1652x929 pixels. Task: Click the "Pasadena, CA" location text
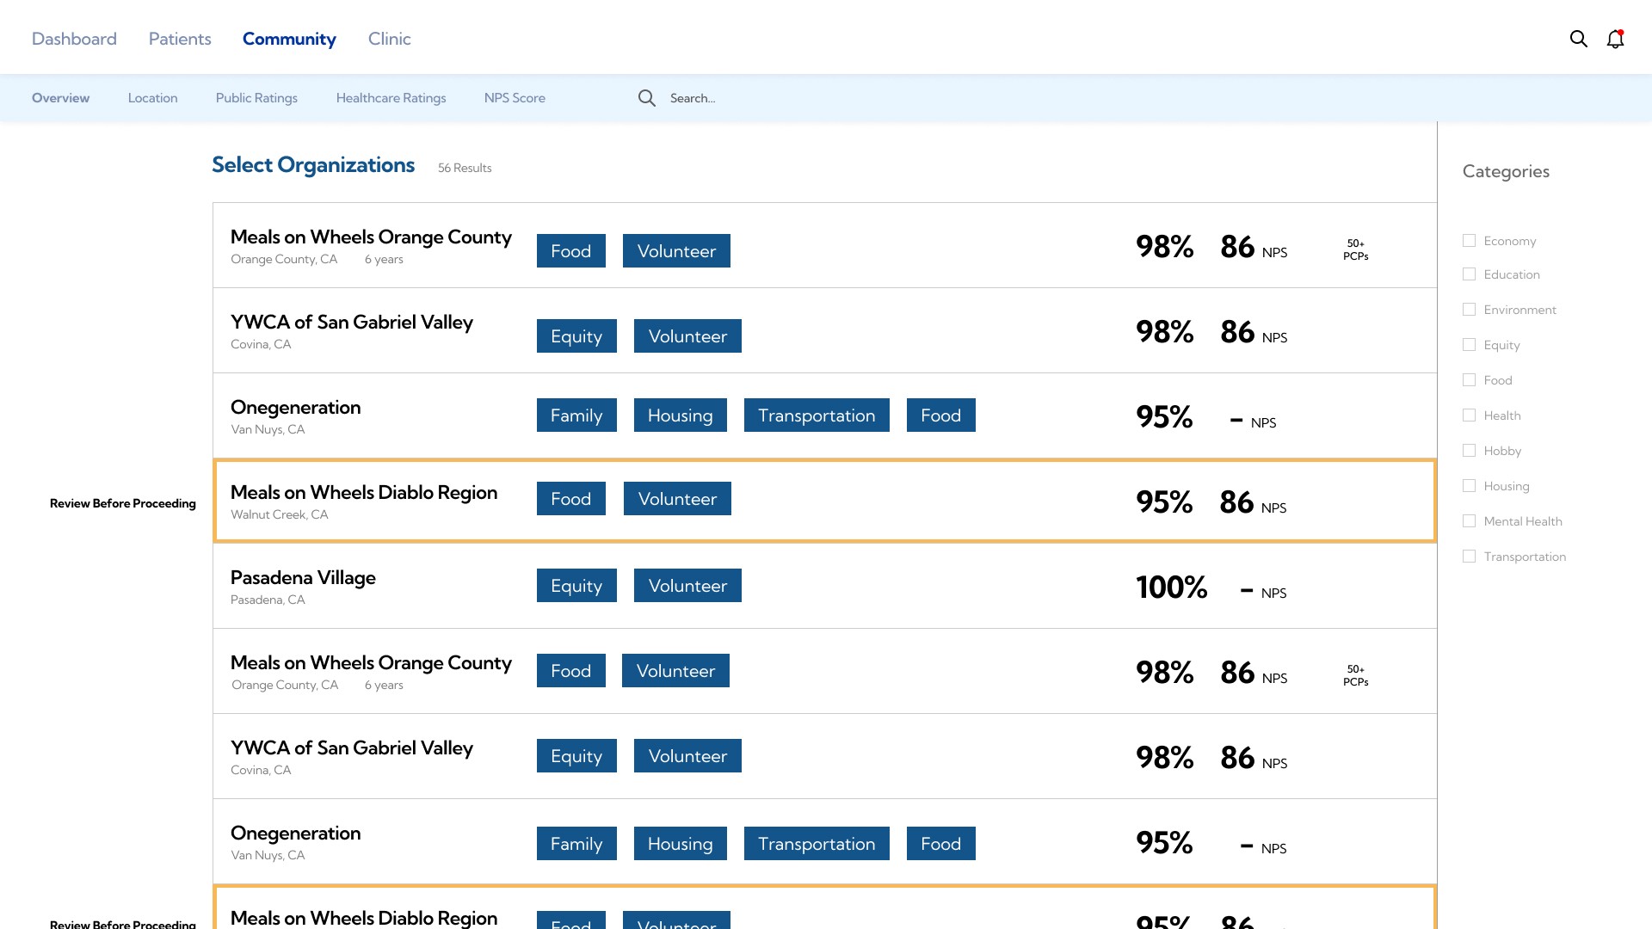(x=268, y=600)
